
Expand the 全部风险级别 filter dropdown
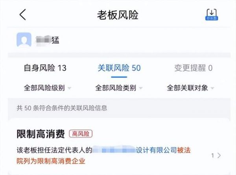47,88
